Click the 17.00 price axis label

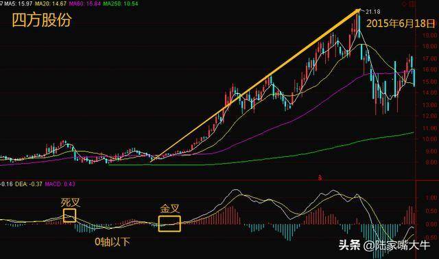tap(430, 59)
